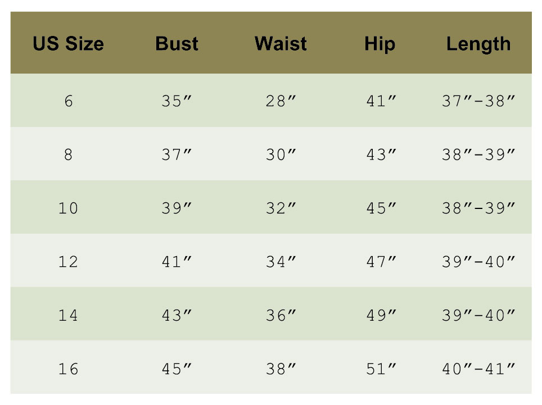Click US size 12 cell
Viewport: 542px width, 405px height.
(x=68, y=262)
